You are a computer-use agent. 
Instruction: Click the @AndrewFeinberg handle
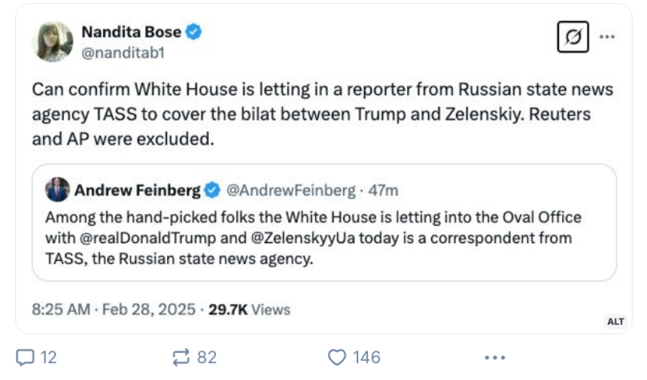(291, 189)
